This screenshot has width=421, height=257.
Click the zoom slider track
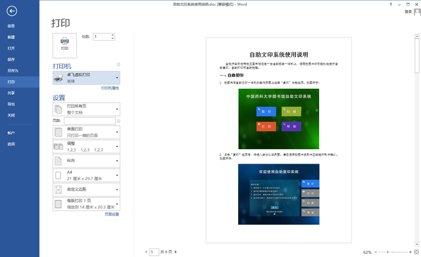click(393, 252)
